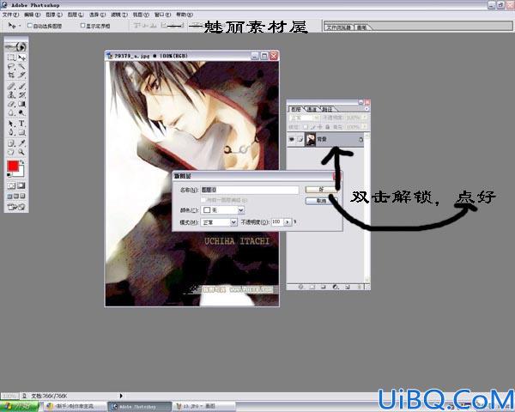
Task: Select the Healing Brush tool
Action: pos(11,87)
